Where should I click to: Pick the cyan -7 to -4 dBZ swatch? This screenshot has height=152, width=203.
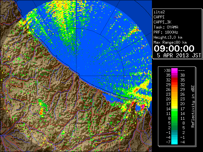pyautogui.click(x=174, y=142)
